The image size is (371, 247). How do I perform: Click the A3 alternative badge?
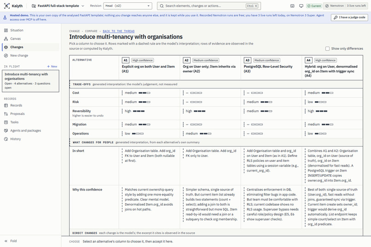[248, 60]
